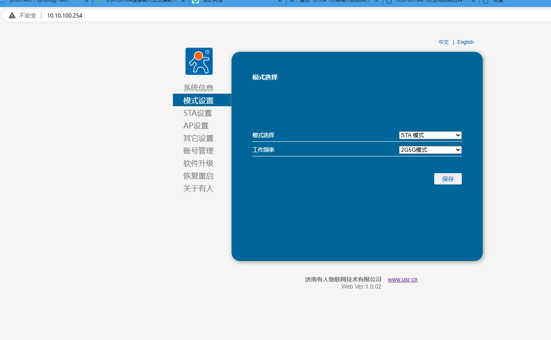Expand the 工作频率 frequency dropdown

tap(430, 150)
